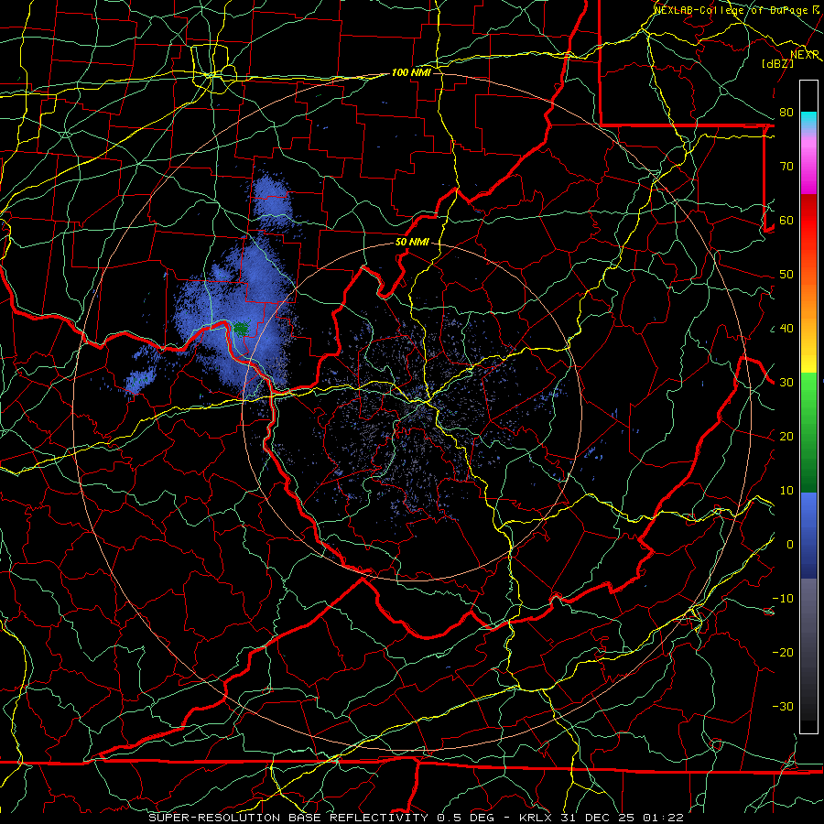The width and height of the screenshot is (824, 824).
Task: Select the -30 value on the dBZ scale
Action: click(783, 707)
